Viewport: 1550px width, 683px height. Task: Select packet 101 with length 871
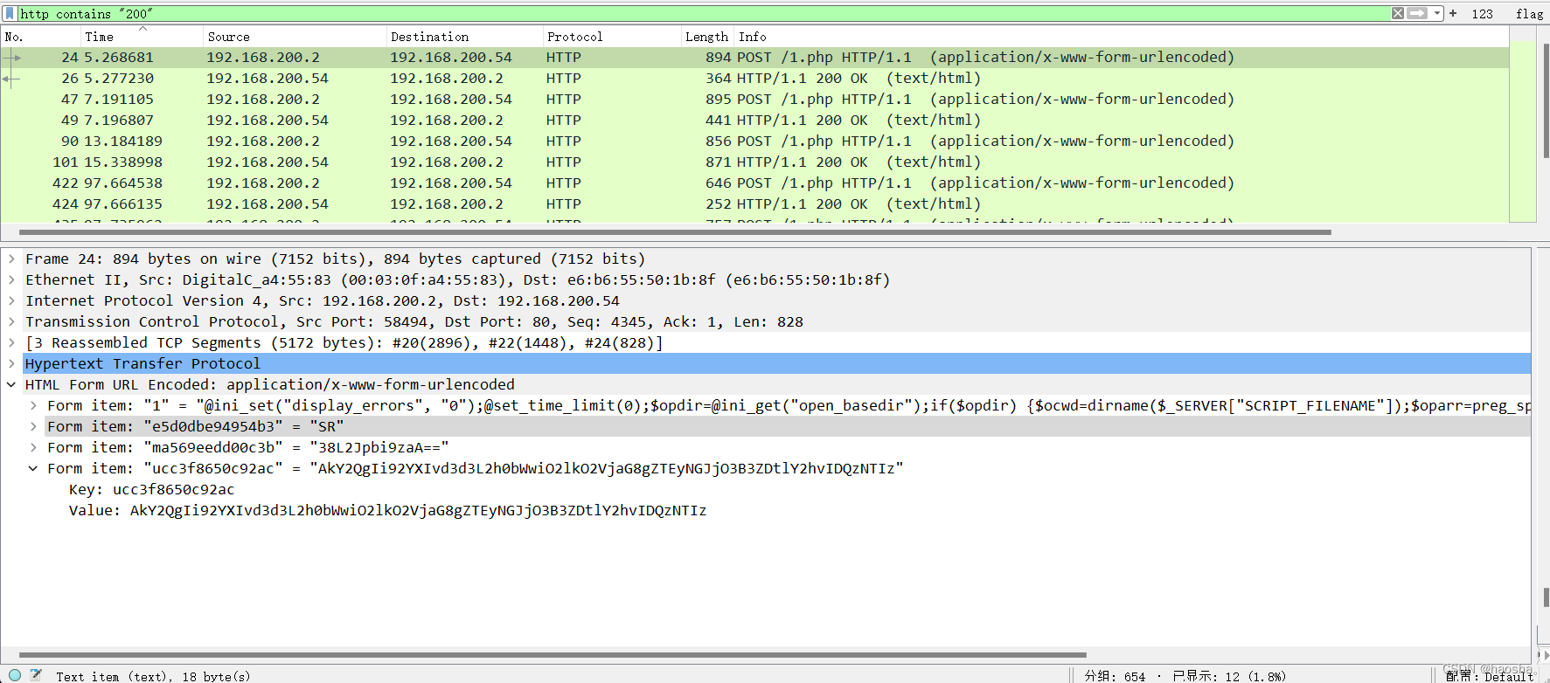pyautogui.click(x=755, y=162)
